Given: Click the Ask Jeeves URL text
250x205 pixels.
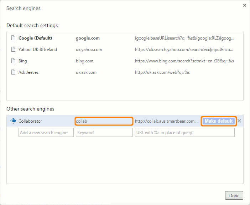Looking at the screenshot, I should [x=162, y=72].
